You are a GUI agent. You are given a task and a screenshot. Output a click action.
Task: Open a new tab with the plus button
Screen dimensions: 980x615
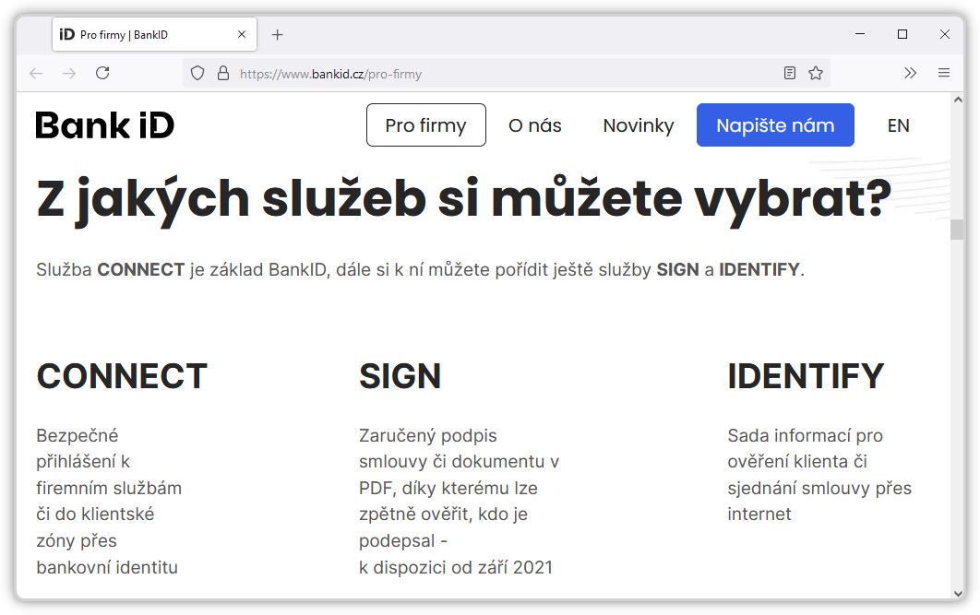pyautogui.click(x=278, y=35)
